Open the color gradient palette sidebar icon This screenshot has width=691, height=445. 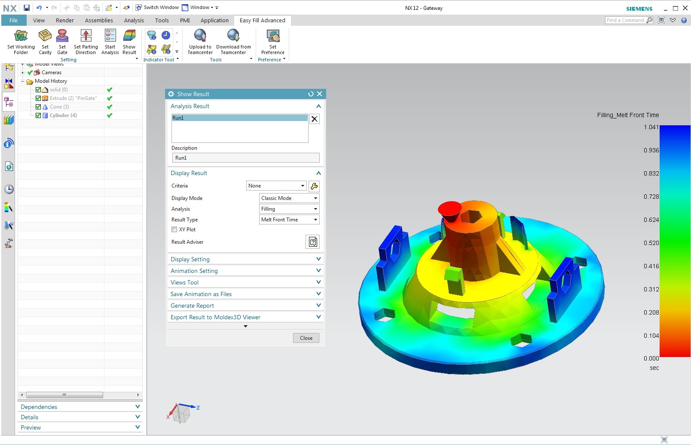pyautogui.click(x=9, y=208)
